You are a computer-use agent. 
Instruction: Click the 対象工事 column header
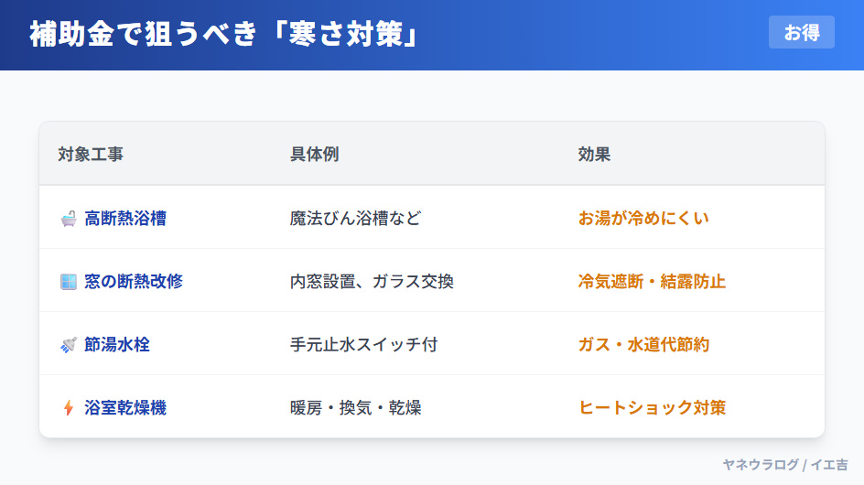click(x=91, y=155)
